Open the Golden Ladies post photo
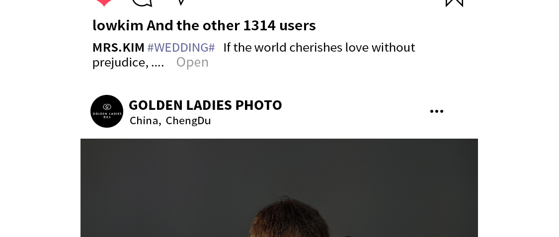The width and height of the screenshot is (559, 237). point(279,188)
